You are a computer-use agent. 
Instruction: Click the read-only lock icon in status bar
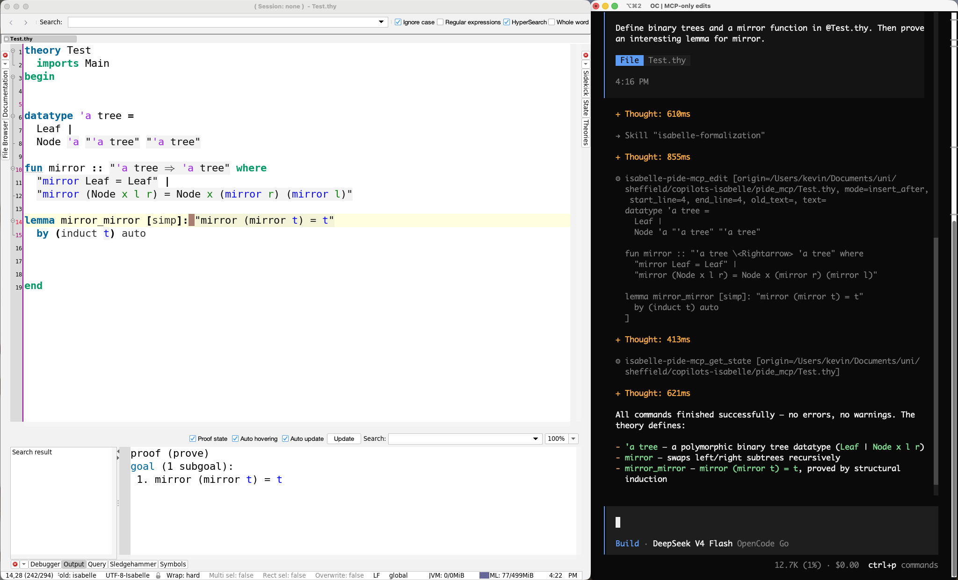tap(158, 575)
